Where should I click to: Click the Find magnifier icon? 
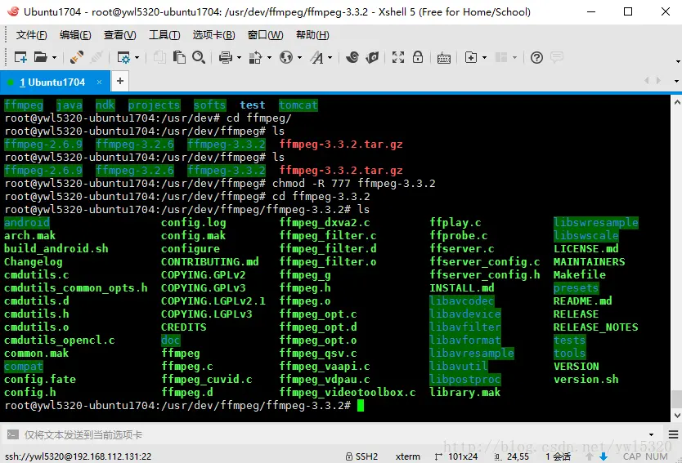199,57
